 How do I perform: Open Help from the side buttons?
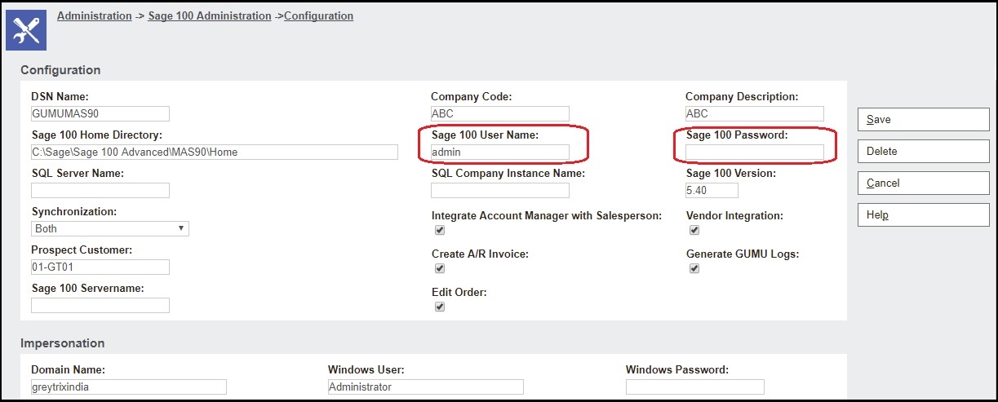point(923,214)
